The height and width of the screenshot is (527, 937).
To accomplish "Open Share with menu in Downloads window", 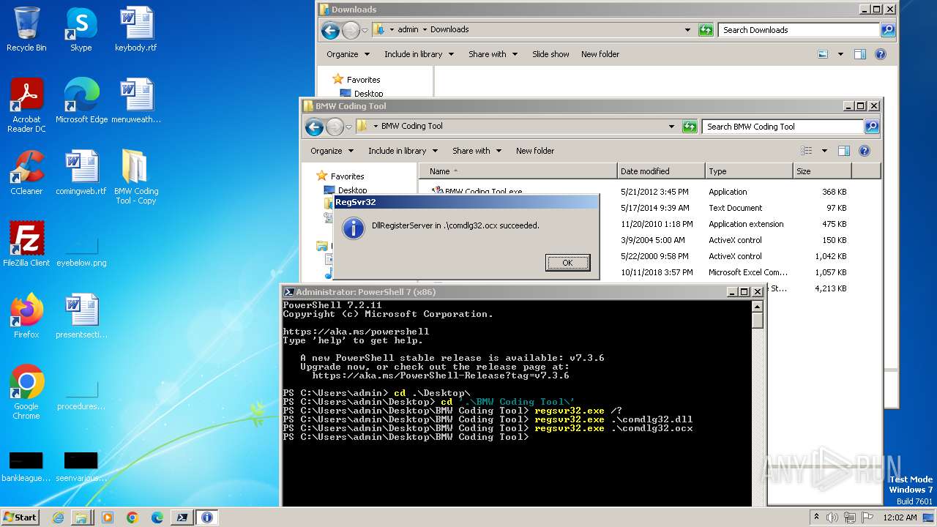I will click(x=493, y=54).
